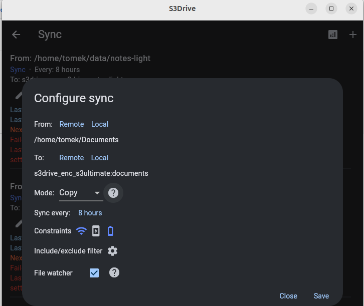Add a new sync with plus icon
Screen dimensions: 364x306
coord(352,35)
